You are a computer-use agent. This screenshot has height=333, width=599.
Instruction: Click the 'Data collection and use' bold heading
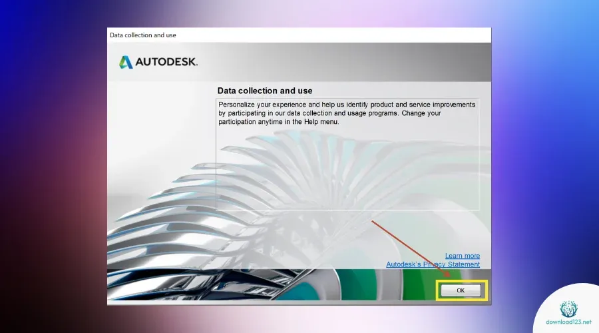click(x=265, y=91)
